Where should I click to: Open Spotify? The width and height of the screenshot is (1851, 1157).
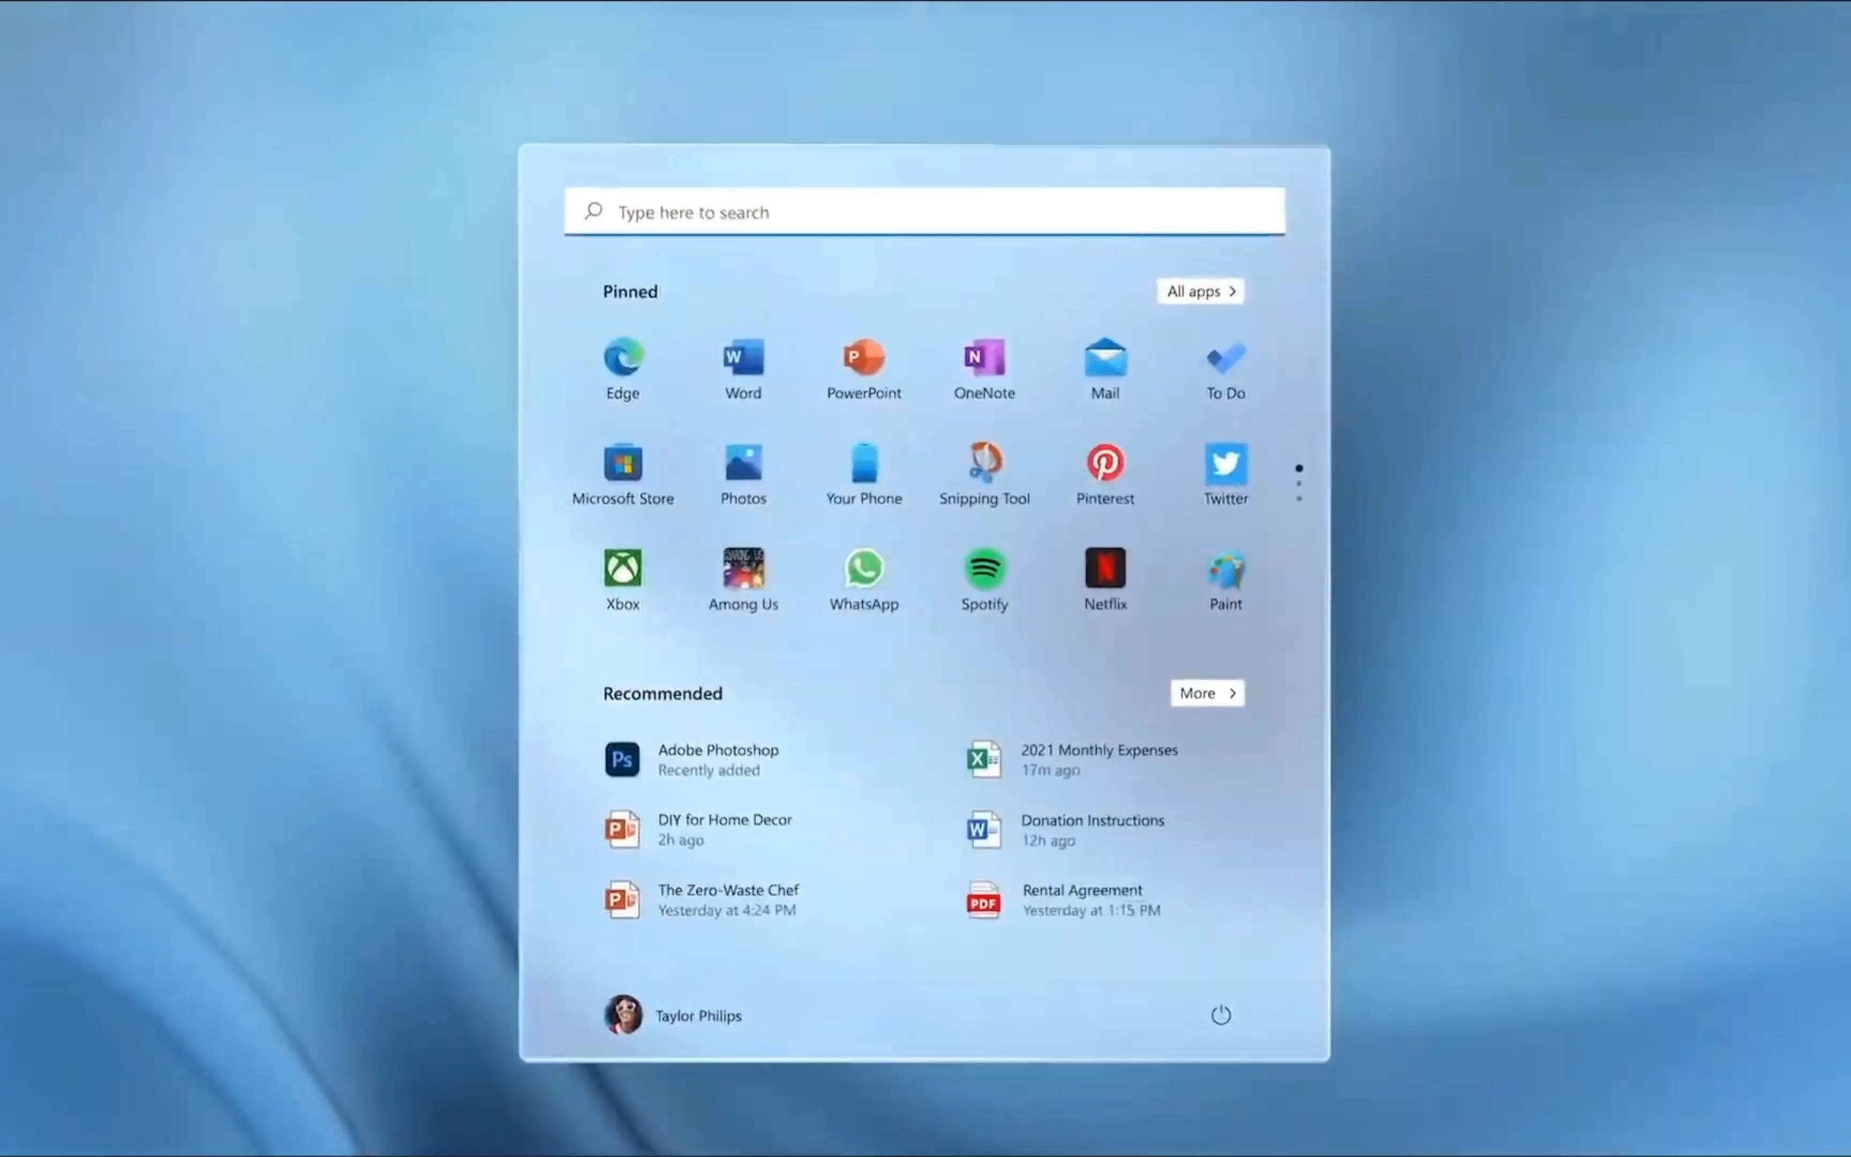[984, 578]
